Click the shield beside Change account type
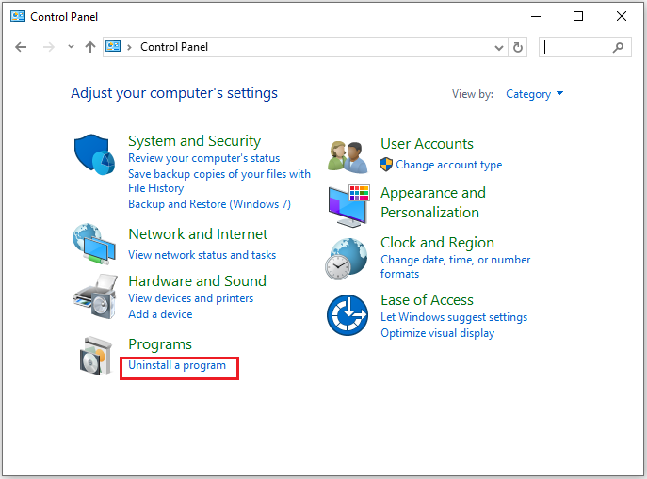Image resolution: width=647 pixels, height=479 pixels. pyautogui.click(x=386, y=165)
